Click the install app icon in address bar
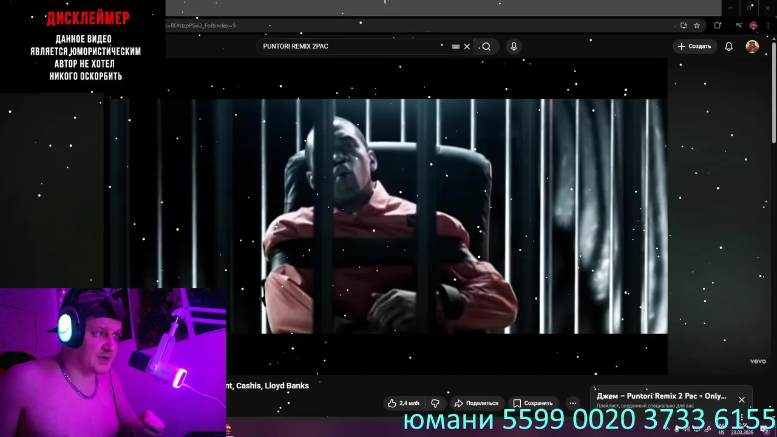This screenshot has width=777, height=437. click(x=684, y=25)
